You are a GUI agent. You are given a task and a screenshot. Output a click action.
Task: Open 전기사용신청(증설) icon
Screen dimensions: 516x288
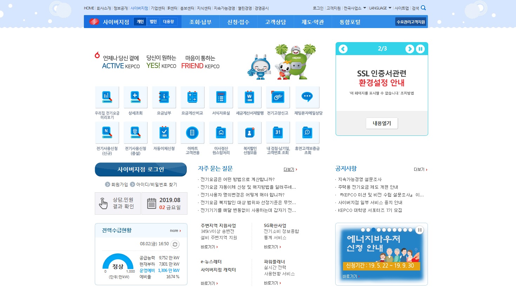tap(135, 133)
